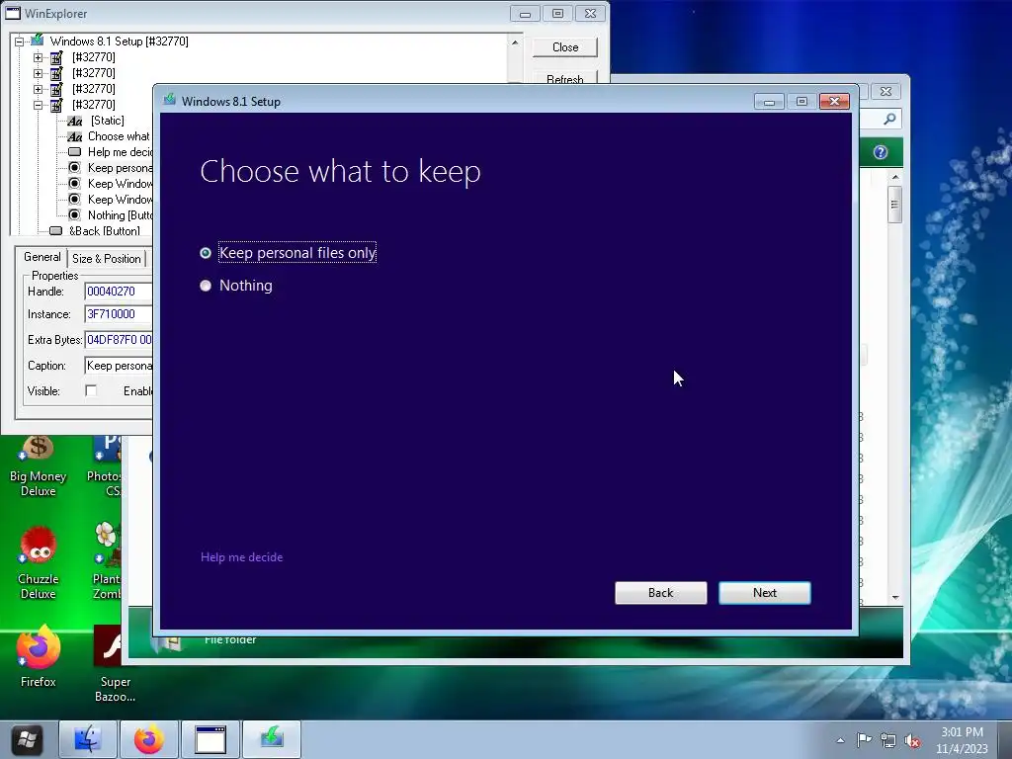Open Super Bazoo... desktop icon
This screenshot has height=759, width=1012.
(x=115, y=663)
